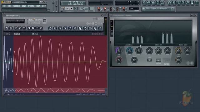Open the TOOLS menu
Viewport: 200px width, 112px height.
coord(38,6)
